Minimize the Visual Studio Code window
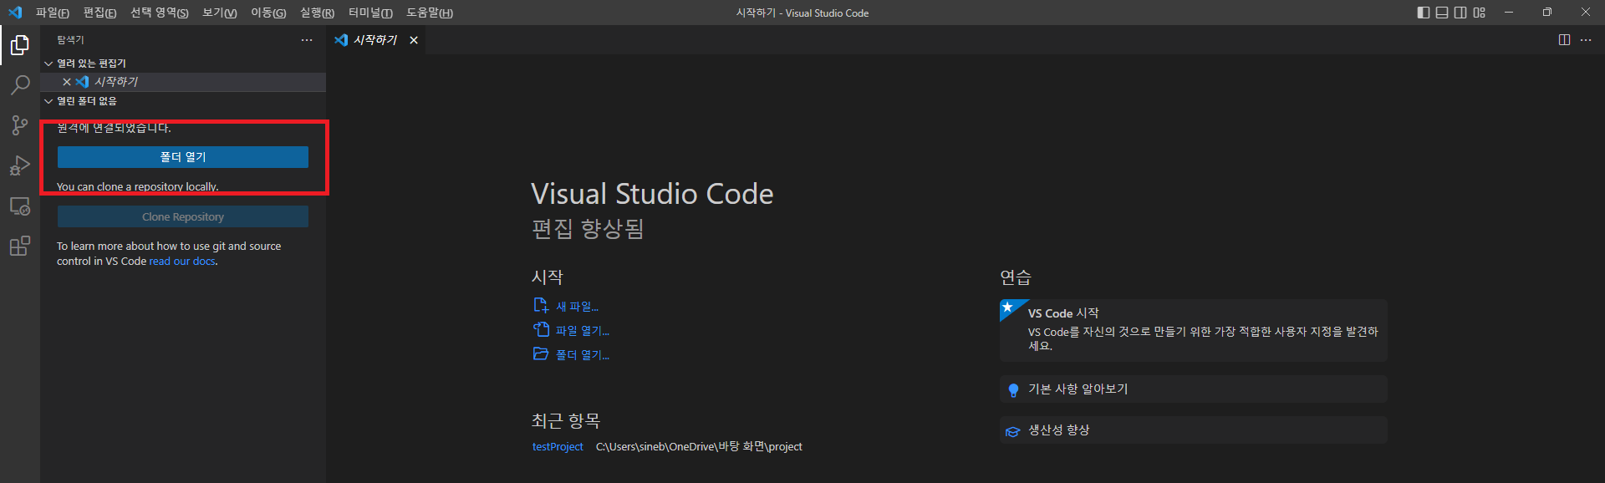The height and width of the screenshot is (483, 1605). pyautogui.click(x=1509, y=13)
